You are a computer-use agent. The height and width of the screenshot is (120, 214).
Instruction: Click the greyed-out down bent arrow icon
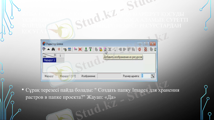(133, 49)
